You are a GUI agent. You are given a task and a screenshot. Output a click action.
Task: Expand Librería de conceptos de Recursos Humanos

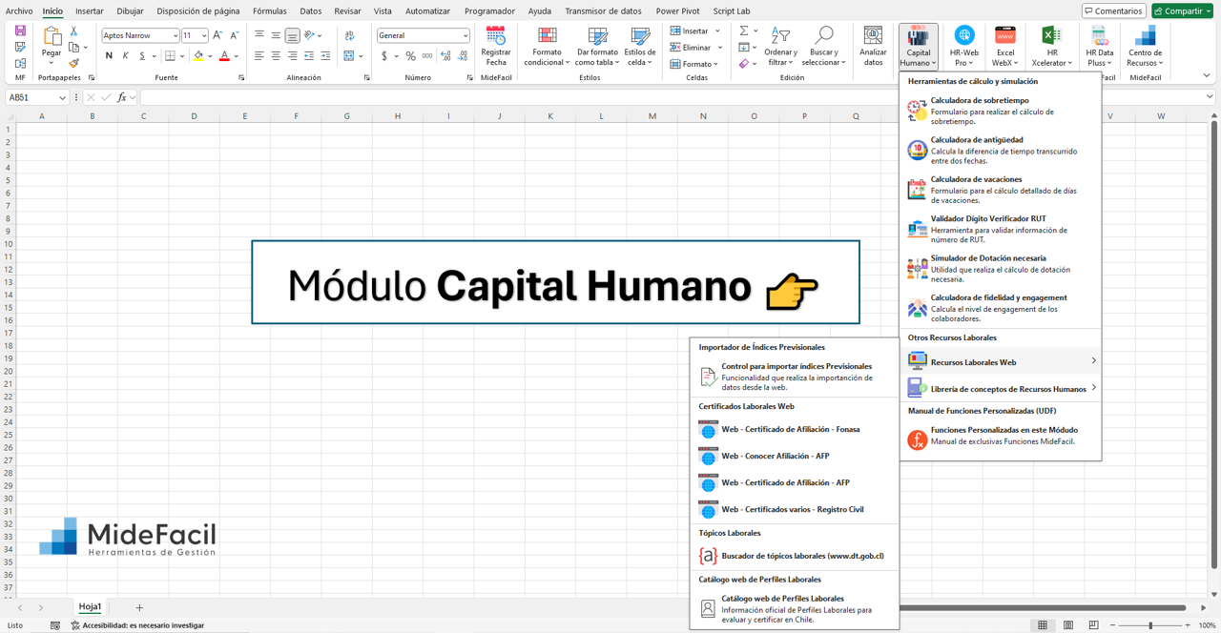click(1000, 388)
